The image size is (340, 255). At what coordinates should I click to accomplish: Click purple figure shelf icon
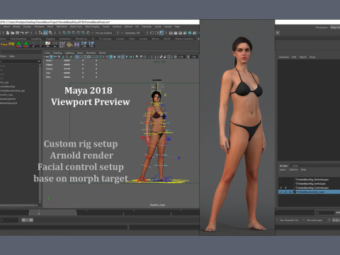coord(76,44)
